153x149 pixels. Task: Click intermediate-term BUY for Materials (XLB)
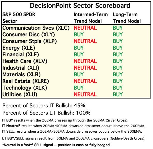pyautogui.click(x=79, y=74)
